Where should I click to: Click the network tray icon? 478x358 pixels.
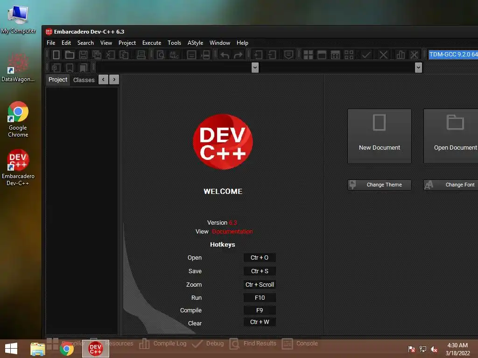pyautogui.click(x=423, y=349)
